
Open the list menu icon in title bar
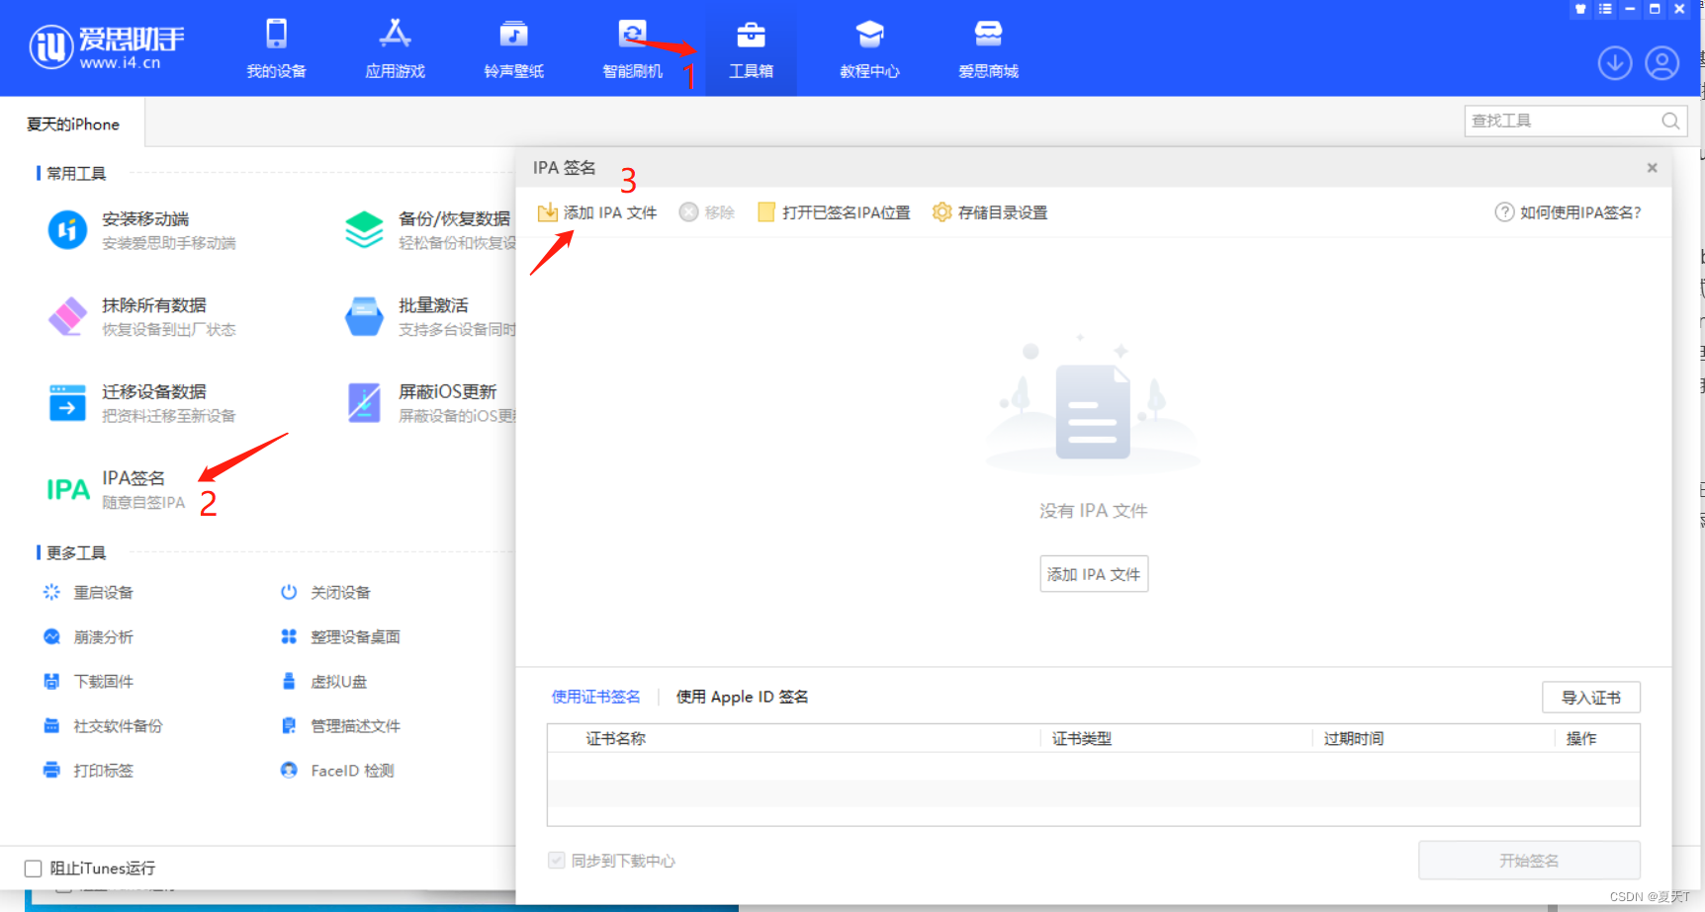[1605, 9]
